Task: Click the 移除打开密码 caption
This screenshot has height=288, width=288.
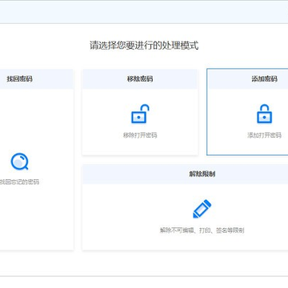Action: click(x=140, y=135)
